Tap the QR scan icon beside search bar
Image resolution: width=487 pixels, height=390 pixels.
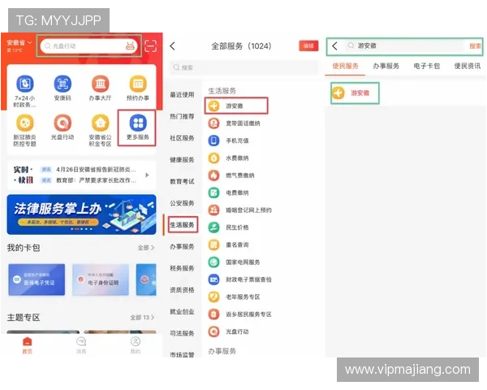point(151,46)
